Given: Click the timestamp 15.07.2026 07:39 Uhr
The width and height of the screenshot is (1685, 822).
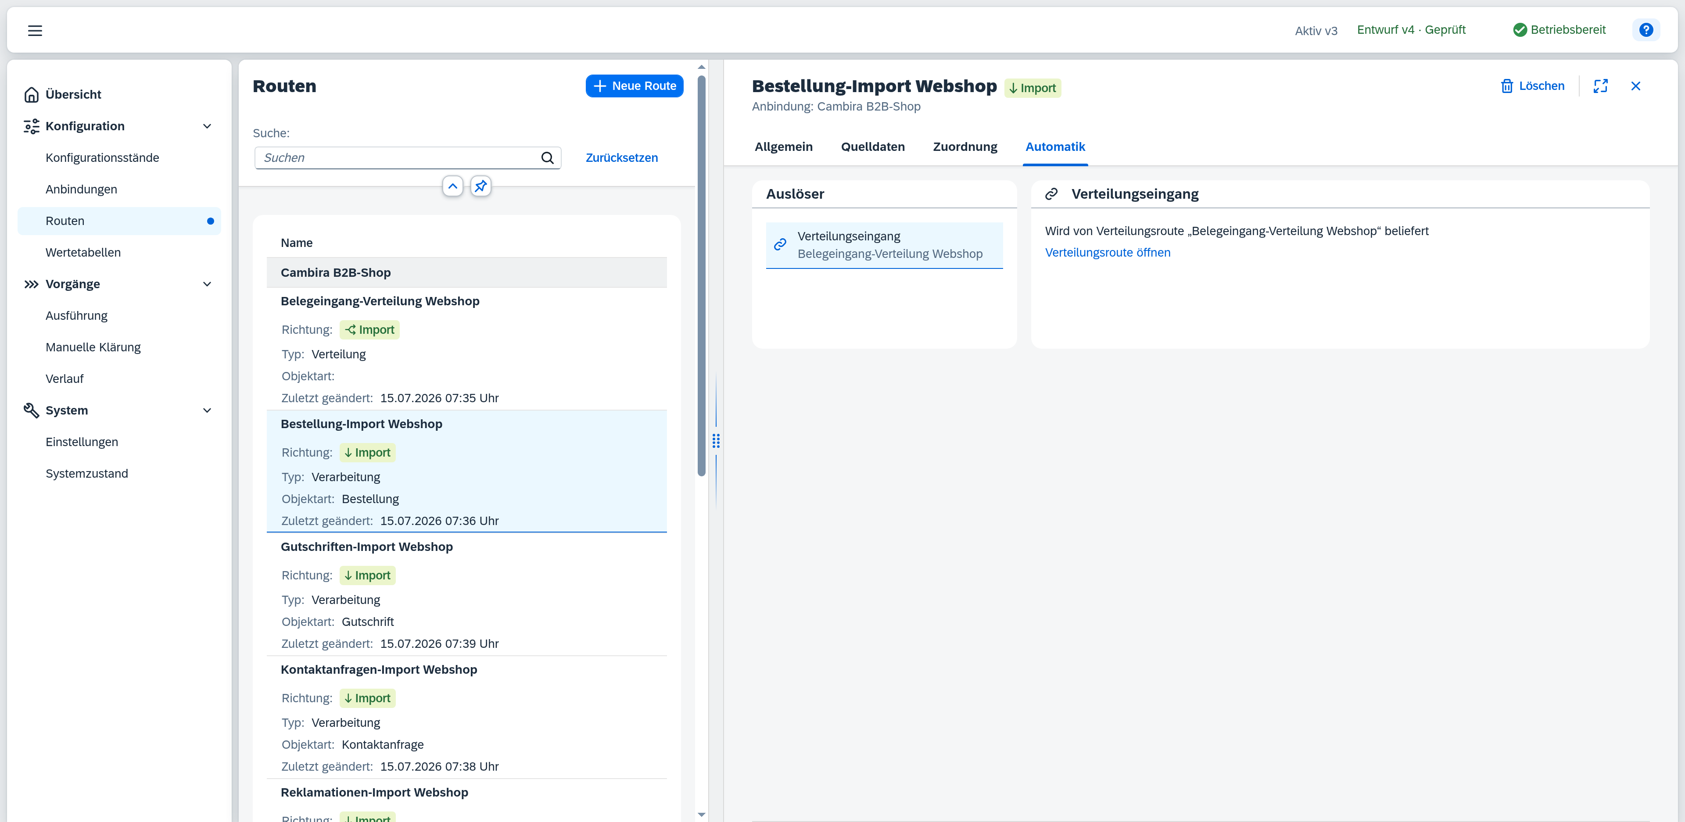Looking at the screenshot, I should click(x=439, y=644).
